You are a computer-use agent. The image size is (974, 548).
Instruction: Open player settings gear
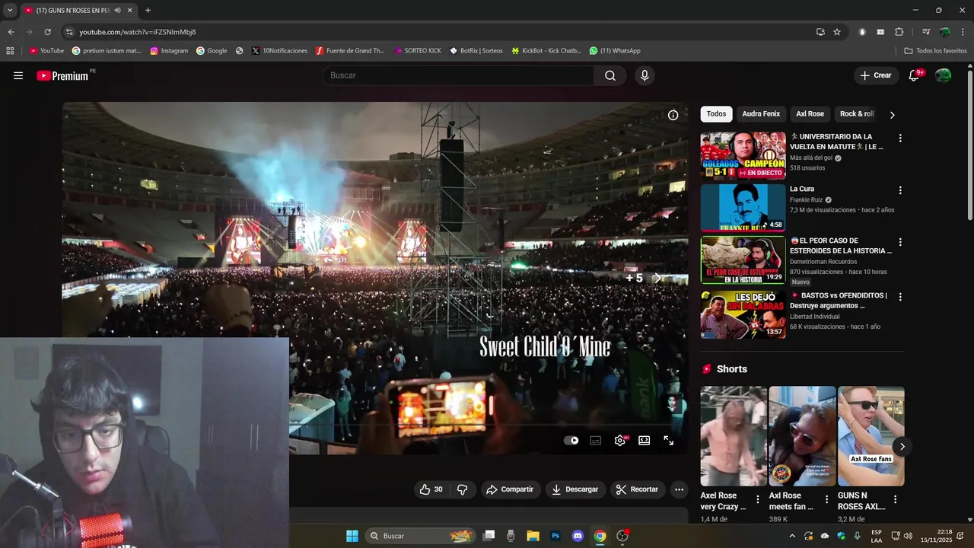pos(620,440)
